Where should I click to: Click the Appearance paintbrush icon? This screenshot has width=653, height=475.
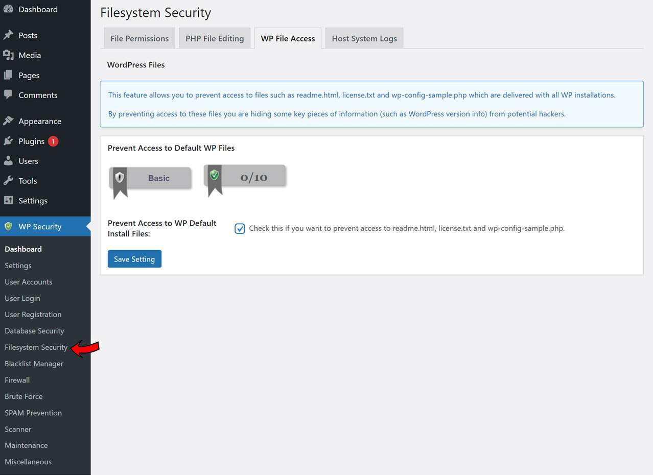(8, 121)
